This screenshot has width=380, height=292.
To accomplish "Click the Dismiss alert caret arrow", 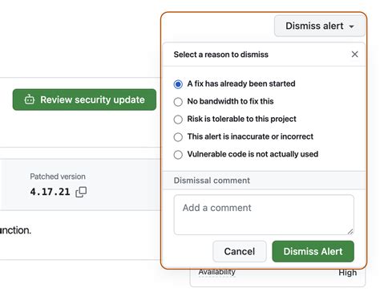I will 352,26.
